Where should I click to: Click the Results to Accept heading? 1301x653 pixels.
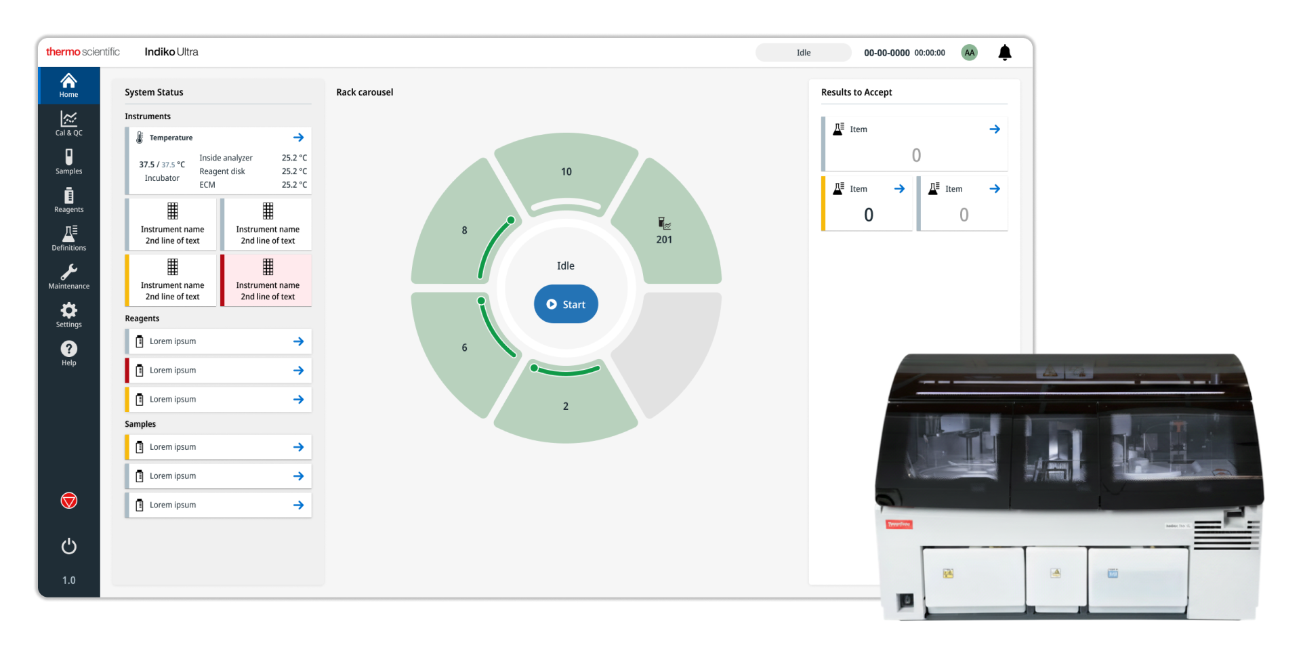point(856,92)
